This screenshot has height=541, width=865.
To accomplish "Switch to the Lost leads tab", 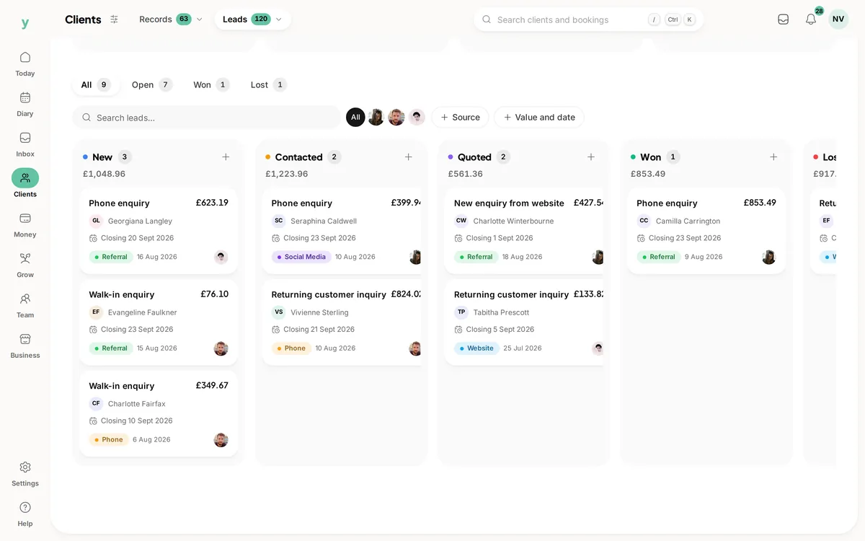I will coord(268,84).
